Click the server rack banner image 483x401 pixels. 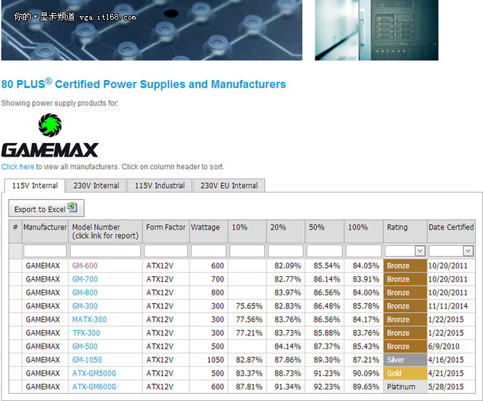[376, 30]
